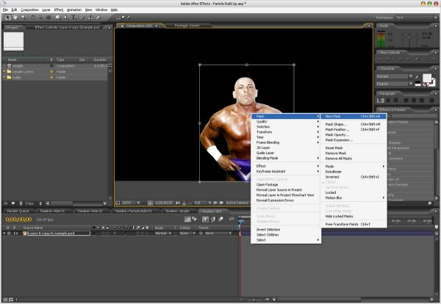441x304 pixels.
Task: Open the 100% magnification dropdown
Action: click(131, 203)
